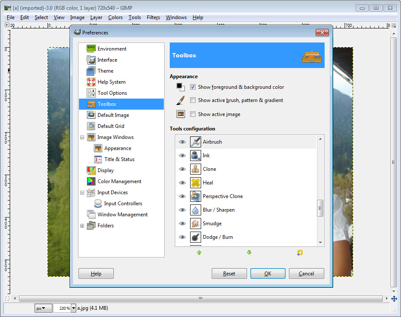401x317 pixels.
Task: Uncheck Show foreground & background color
Action: [x=193, y=87]
